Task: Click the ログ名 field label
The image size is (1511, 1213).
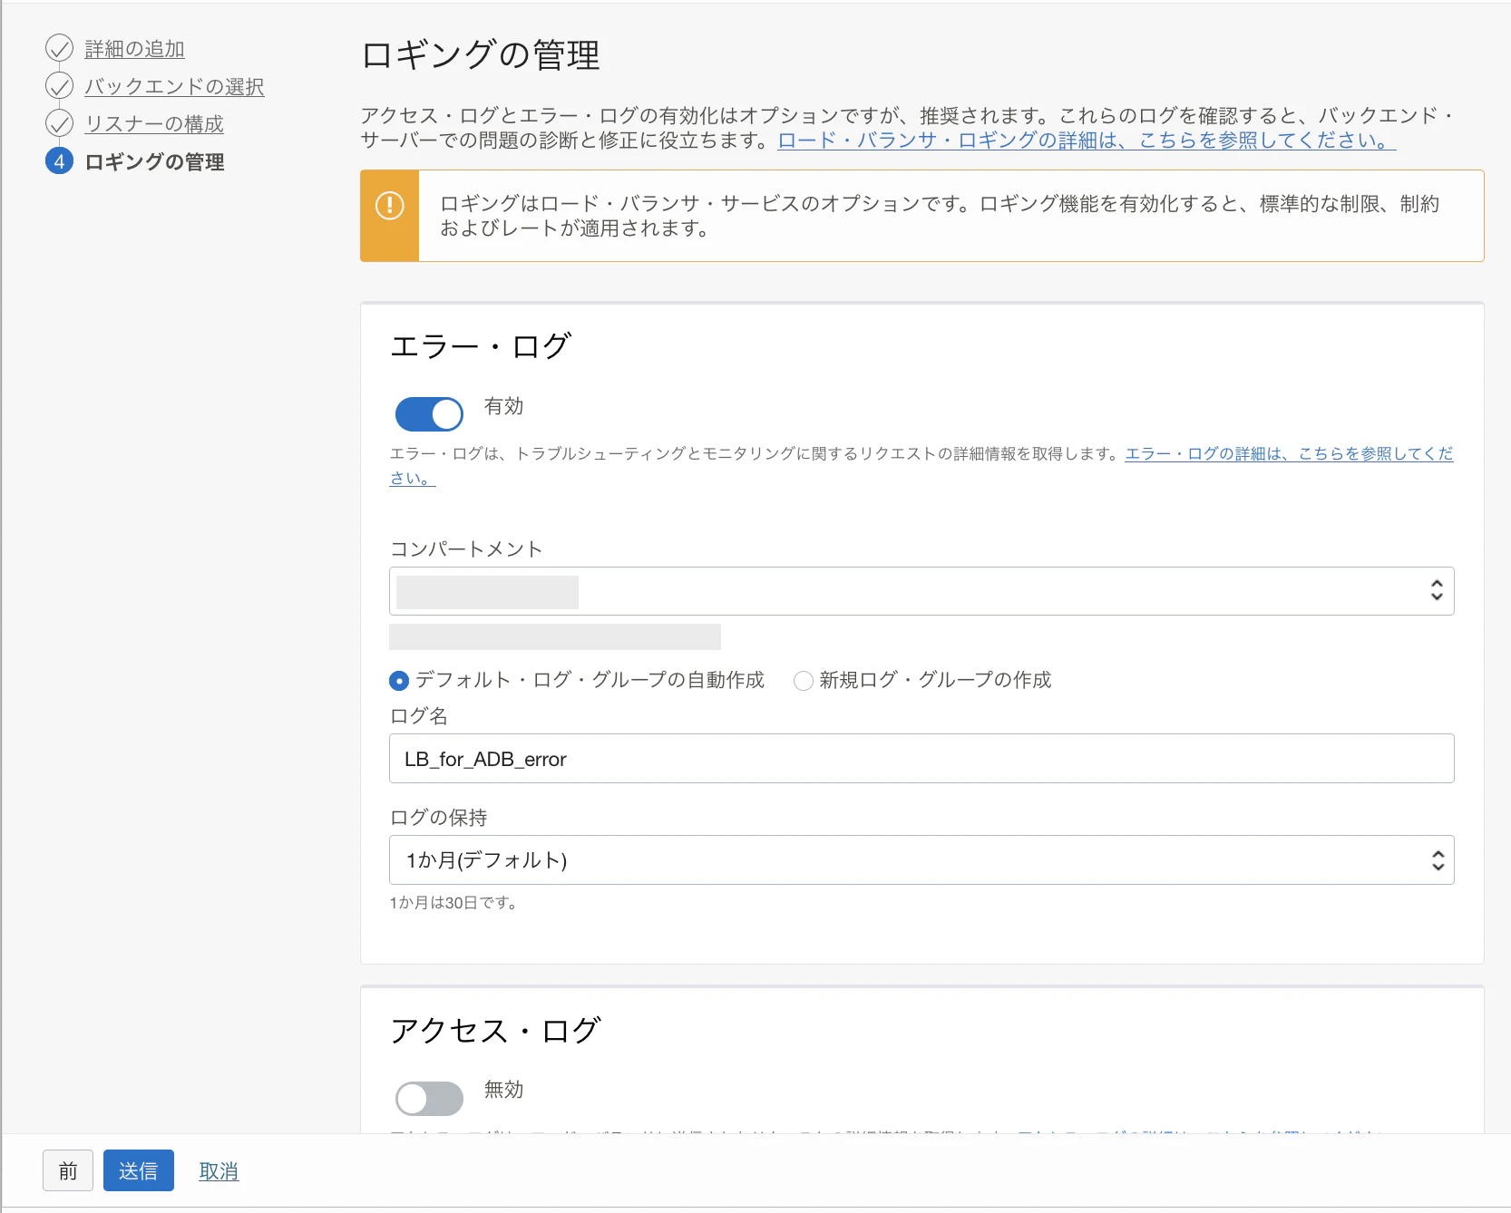Action: pos(419,716)
